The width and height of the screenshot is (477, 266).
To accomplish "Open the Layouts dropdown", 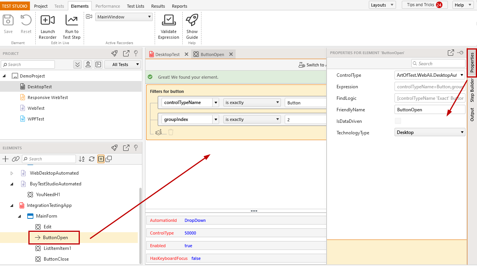I will coord(382,5).
